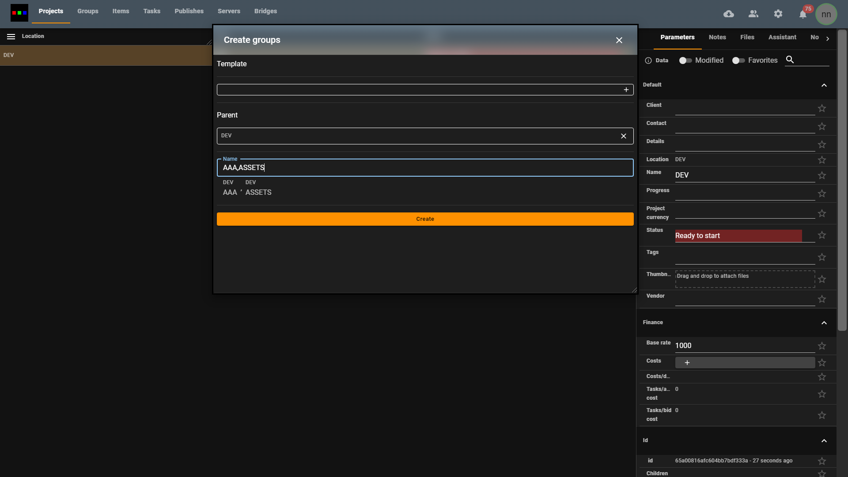Open hamburger menu next to Location

pyautogui.click(x=11, y=37)
